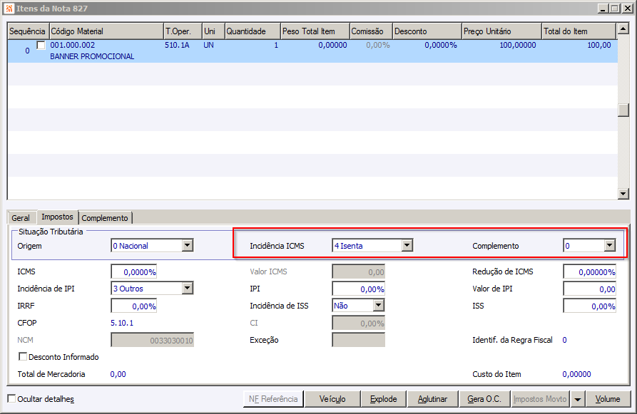
Task: Open the Complemento dropdown in Situação Tributária
Action: point(609,246)
